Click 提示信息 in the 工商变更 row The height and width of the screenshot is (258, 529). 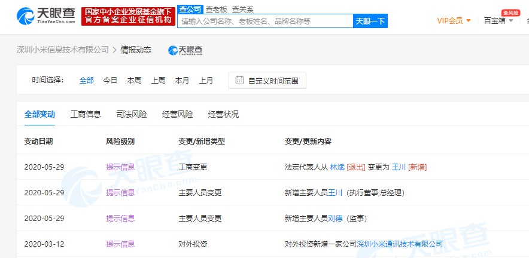[x=120, y=167]
